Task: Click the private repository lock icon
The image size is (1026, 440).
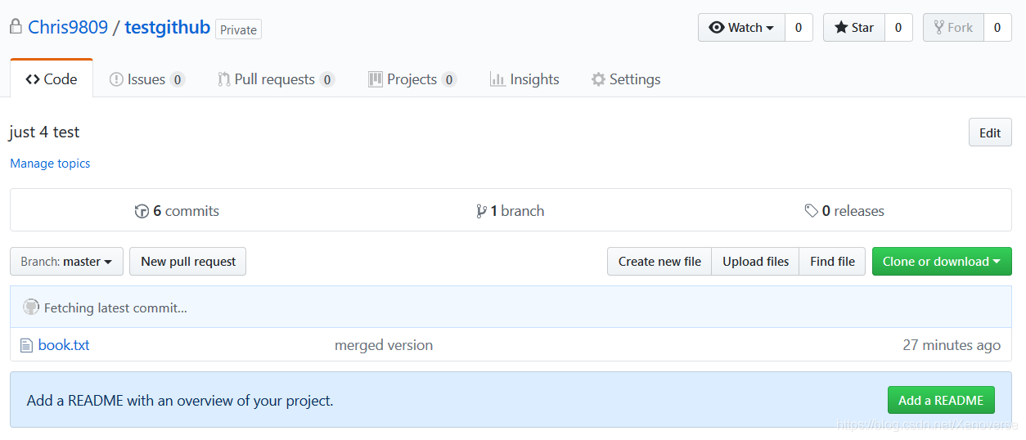Action: (x=16, y=26)
